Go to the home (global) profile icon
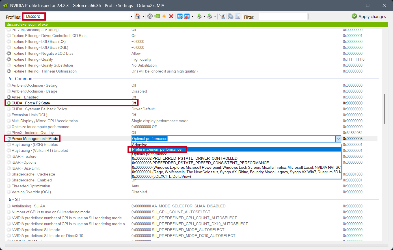393x250 pixels. pyautogui.click(x=138, y=16)
